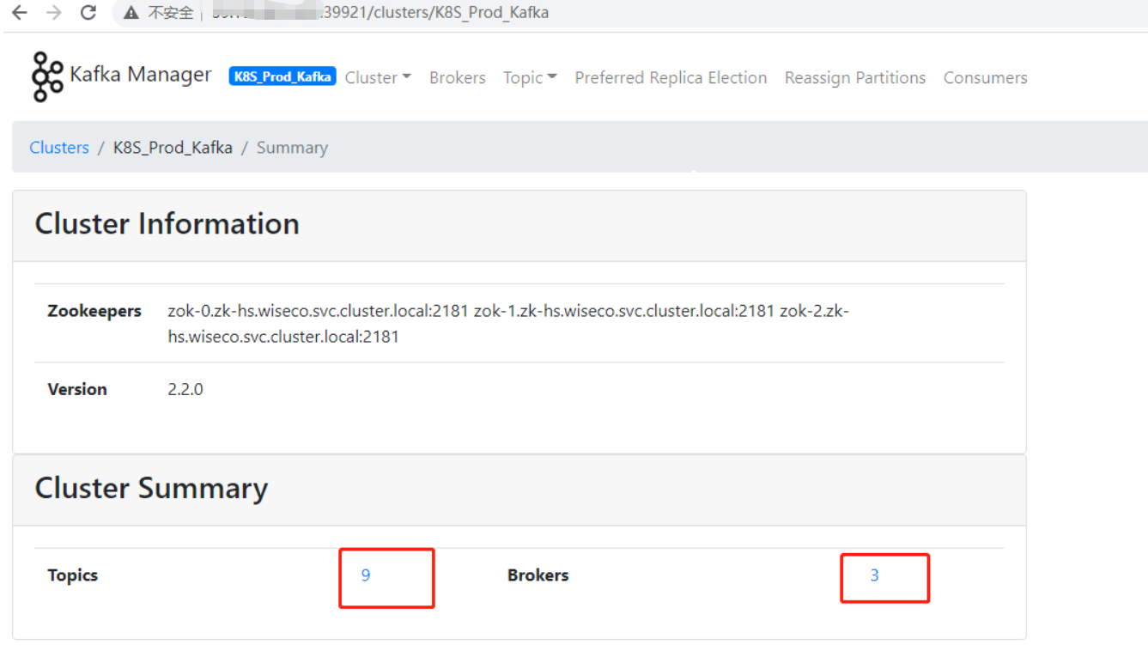Expand the Cluster dropdown menu
The height and width of the screenshot is (651, 1148).
click(x=378, y=77)
